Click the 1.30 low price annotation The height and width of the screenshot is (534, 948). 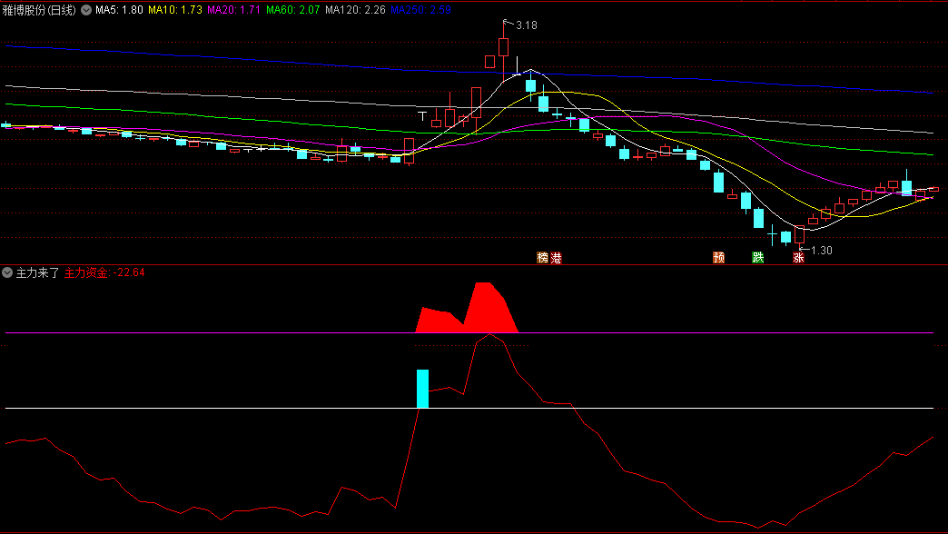pyautogui.click(x=821, y=251)
